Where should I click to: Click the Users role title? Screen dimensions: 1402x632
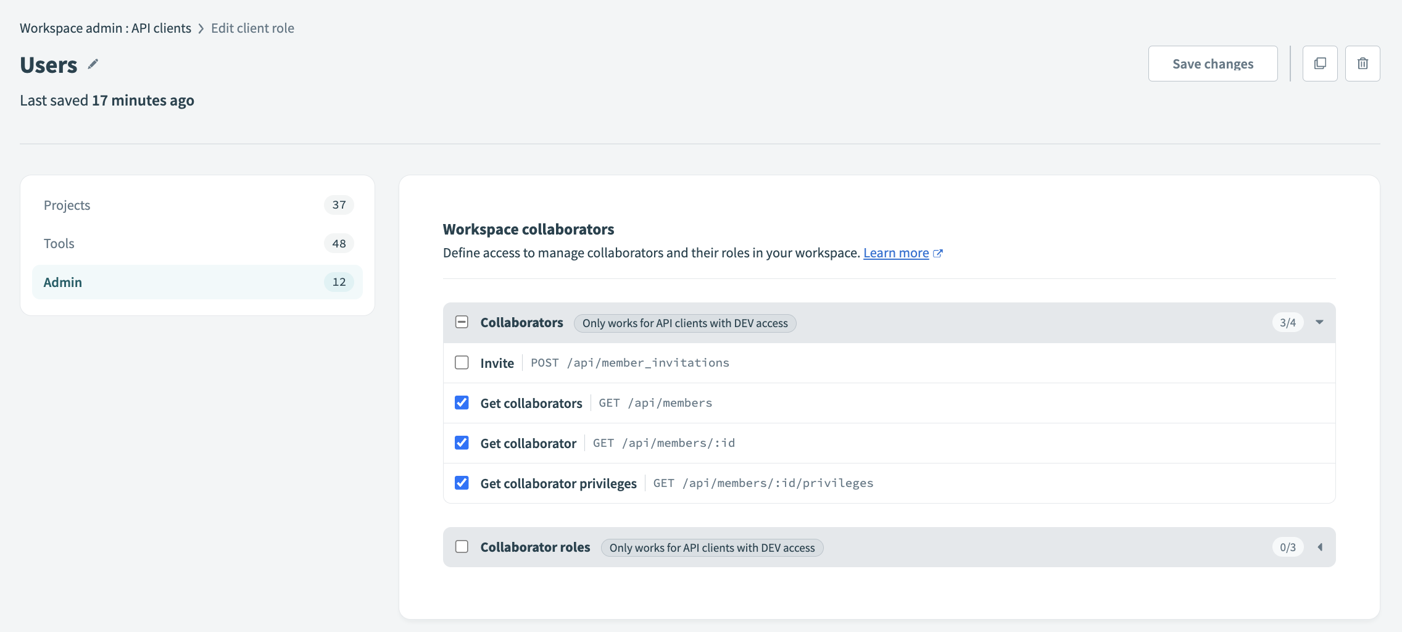tap(49, 65)
